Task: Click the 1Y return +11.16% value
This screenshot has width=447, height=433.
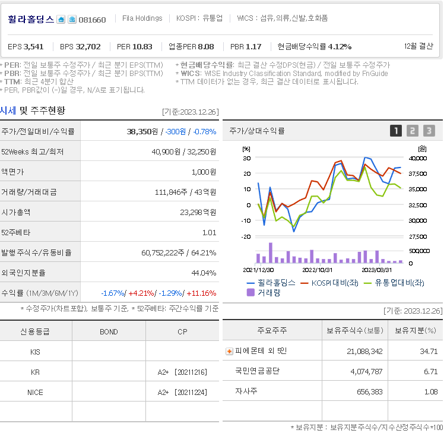Action: click(201, 293)
